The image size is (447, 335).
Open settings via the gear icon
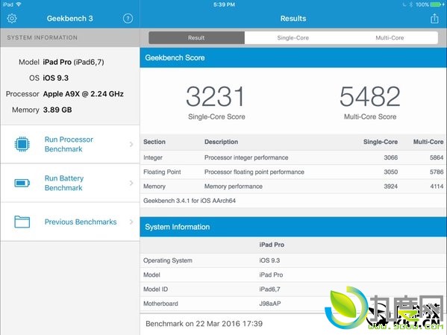click(12, 19)
